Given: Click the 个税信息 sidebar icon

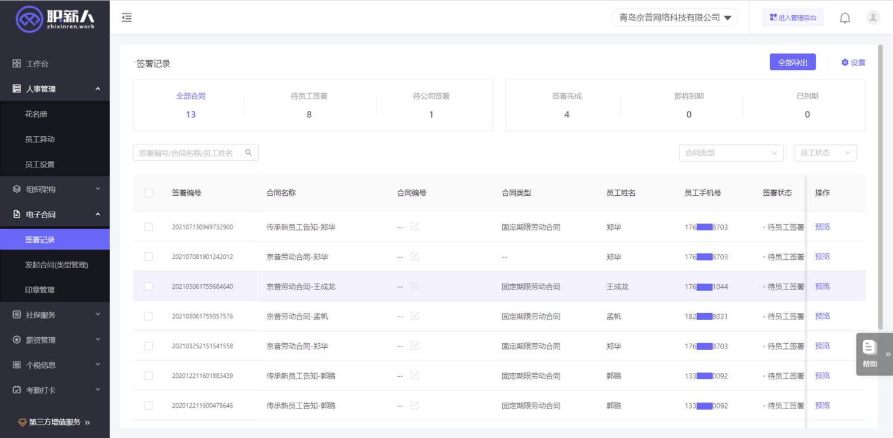Looking at the screenshot, I should coord(17,365).
